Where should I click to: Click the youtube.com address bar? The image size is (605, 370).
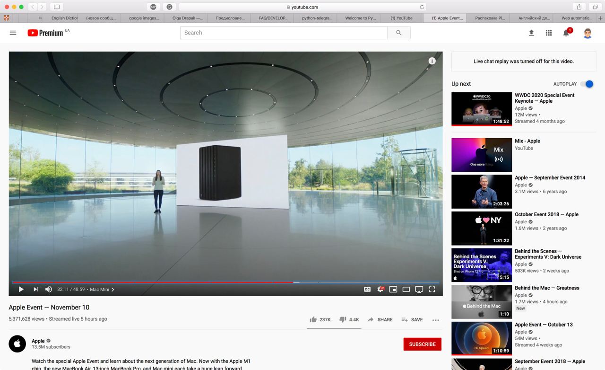tap(302, 7)
